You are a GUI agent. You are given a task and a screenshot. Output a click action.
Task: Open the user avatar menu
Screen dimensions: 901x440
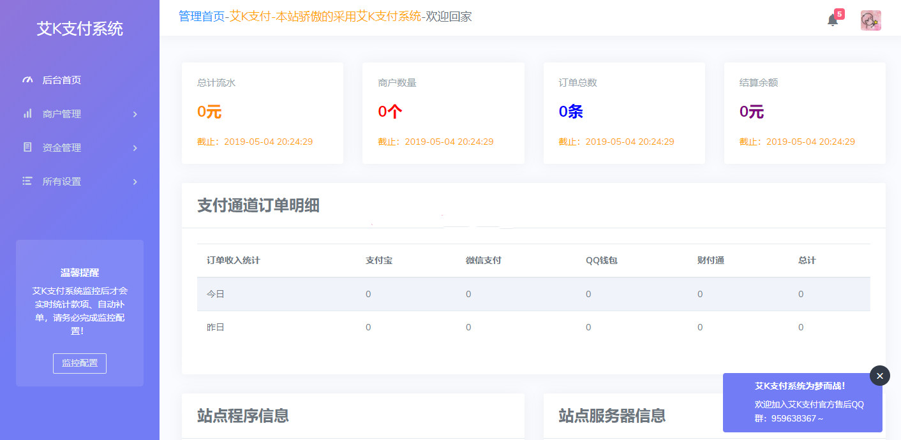pos(871,20)
